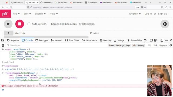The image size is (173, 97).
Task: Click the sketch name bombs and bees copy
Action: click(64, 24)
